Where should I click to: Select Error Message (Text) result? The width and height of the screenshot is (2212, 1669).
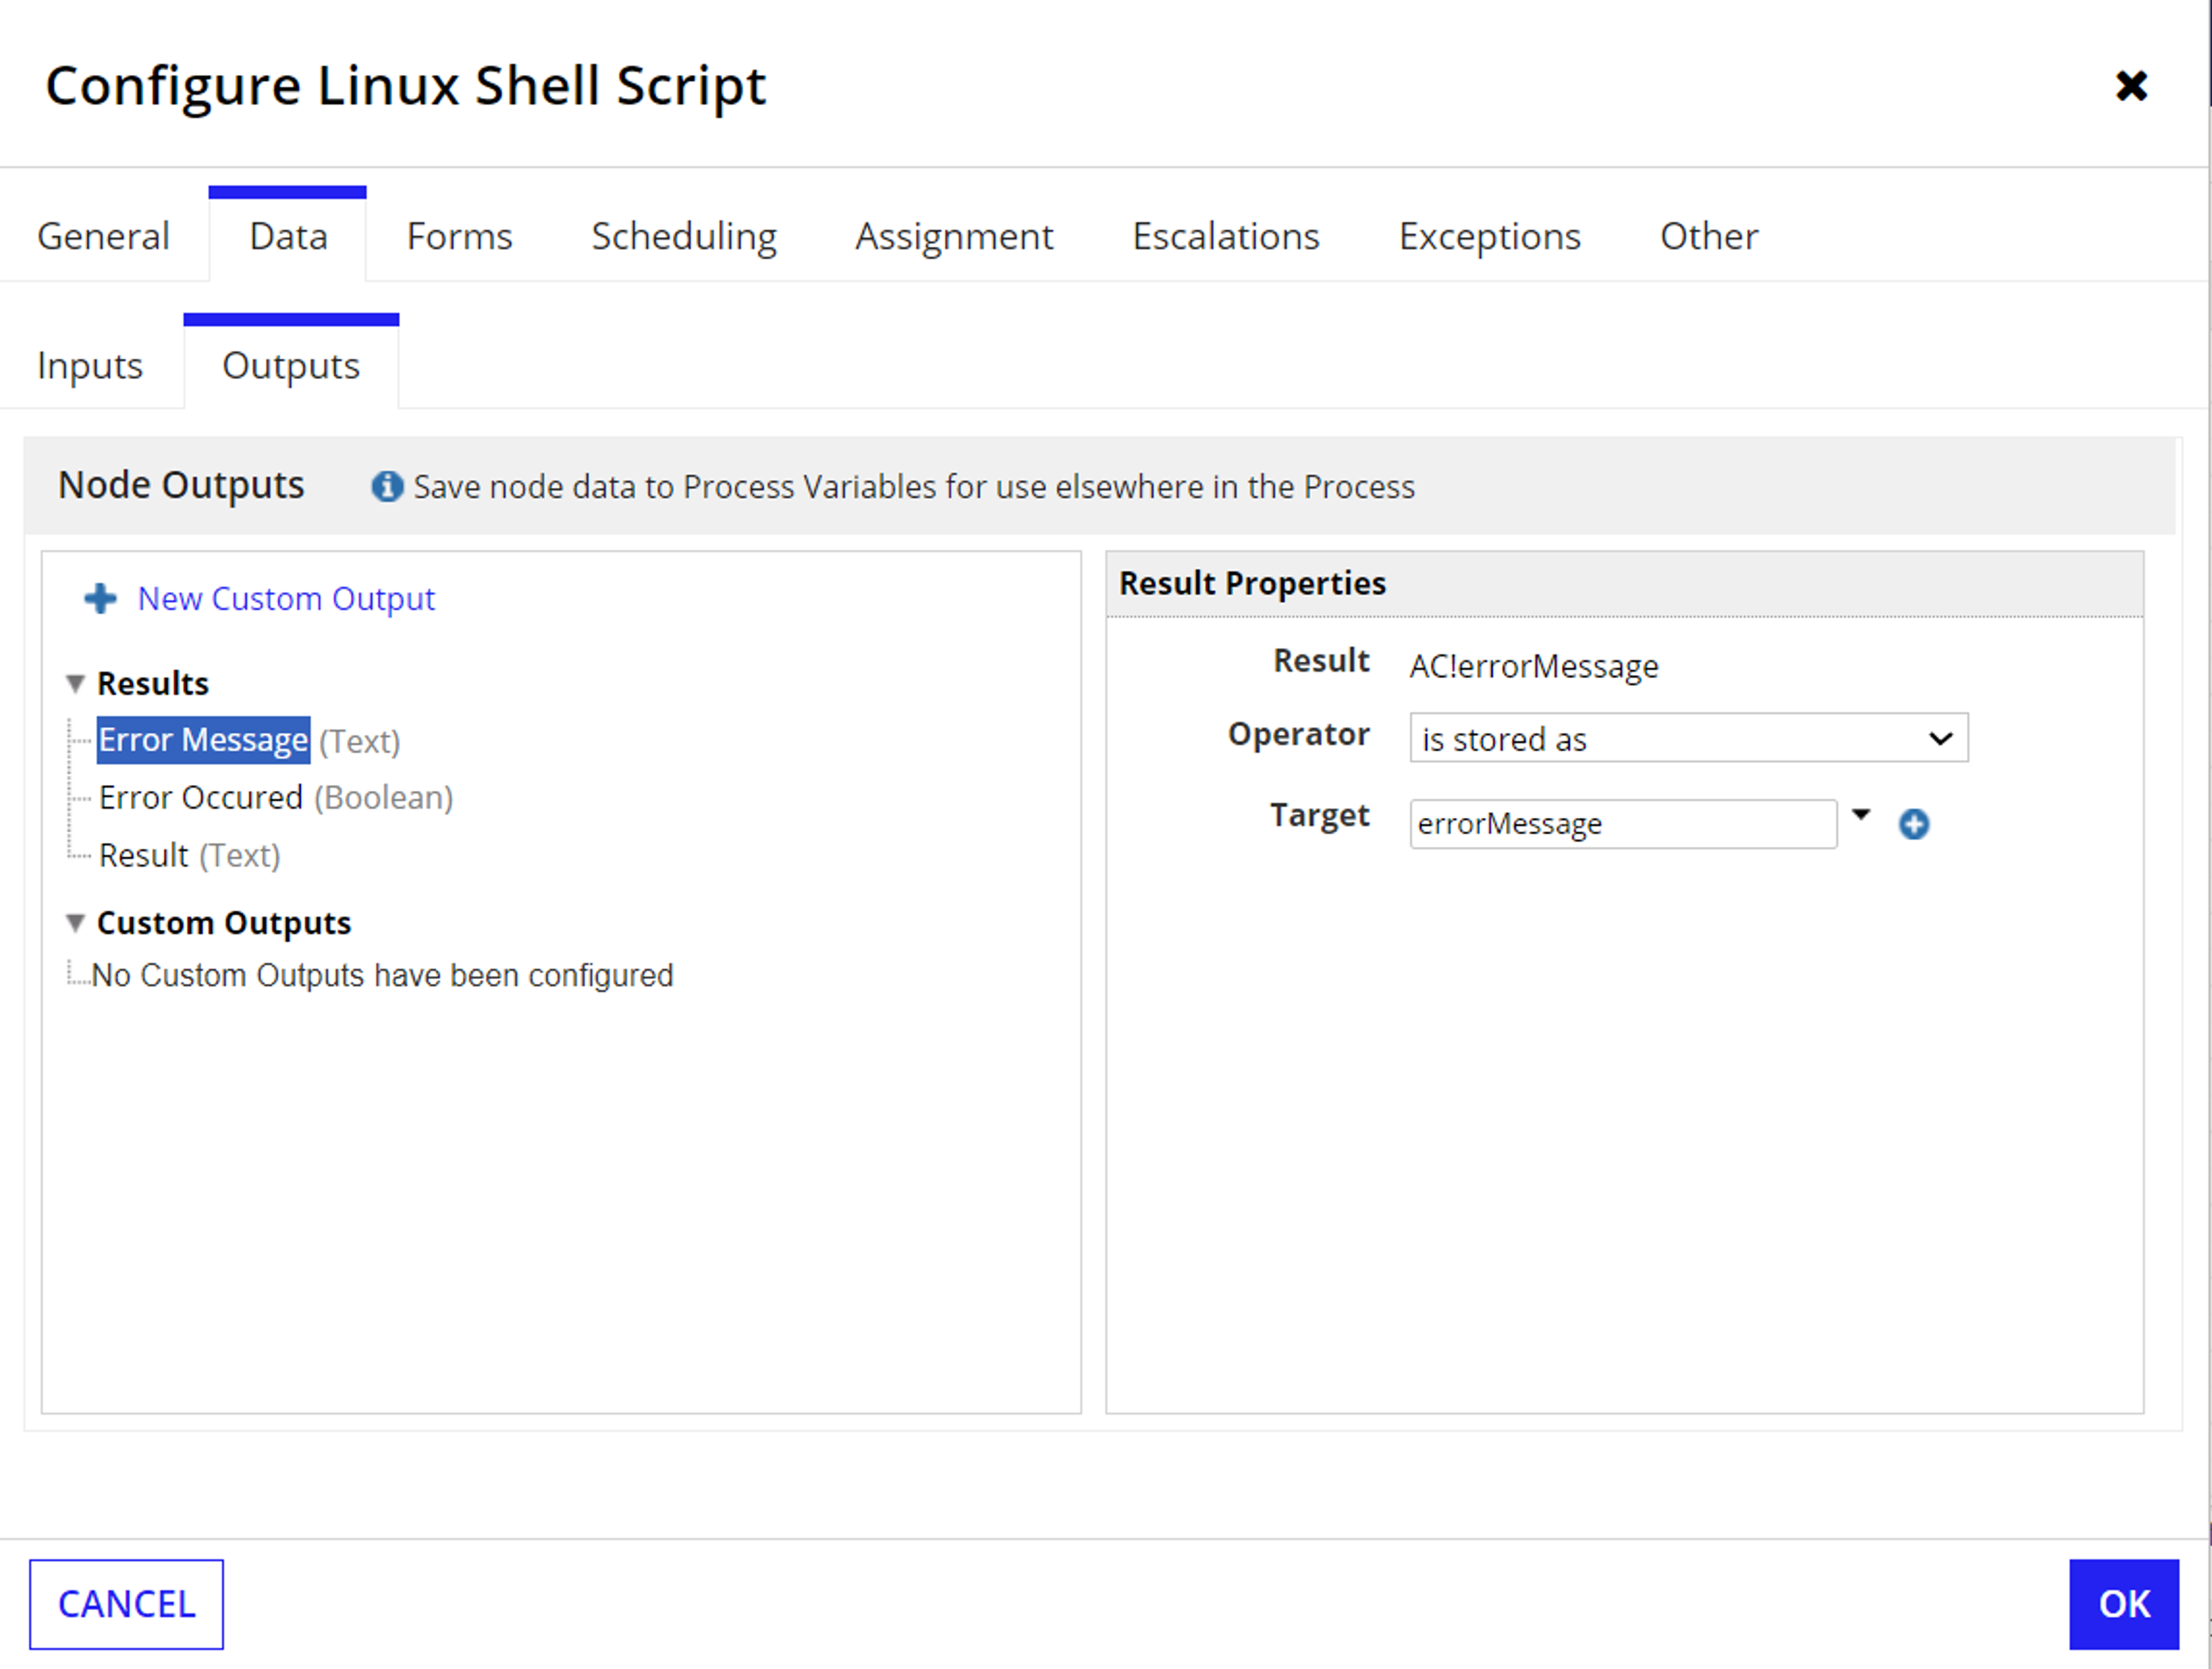click(x=249, y=741)
